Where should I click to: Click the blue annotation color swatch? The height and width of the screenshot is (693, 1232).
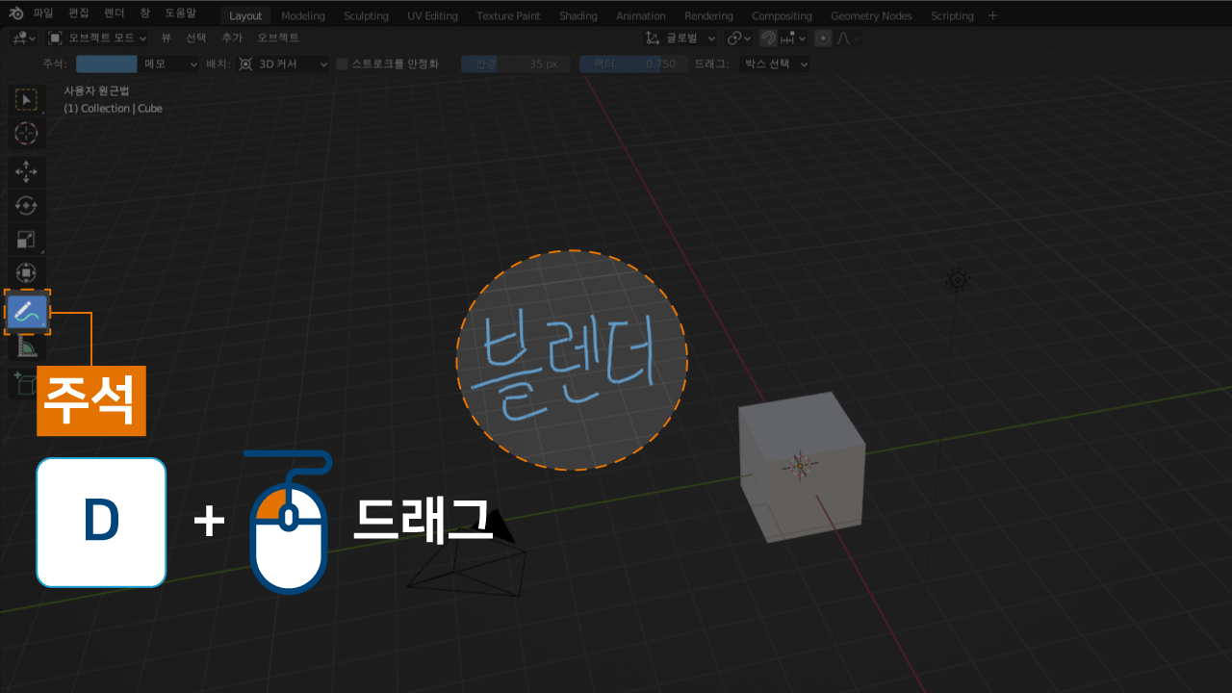[x=106, y=64]
